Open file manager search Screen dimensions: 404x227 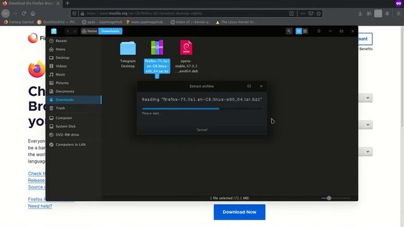click(289, 31)
